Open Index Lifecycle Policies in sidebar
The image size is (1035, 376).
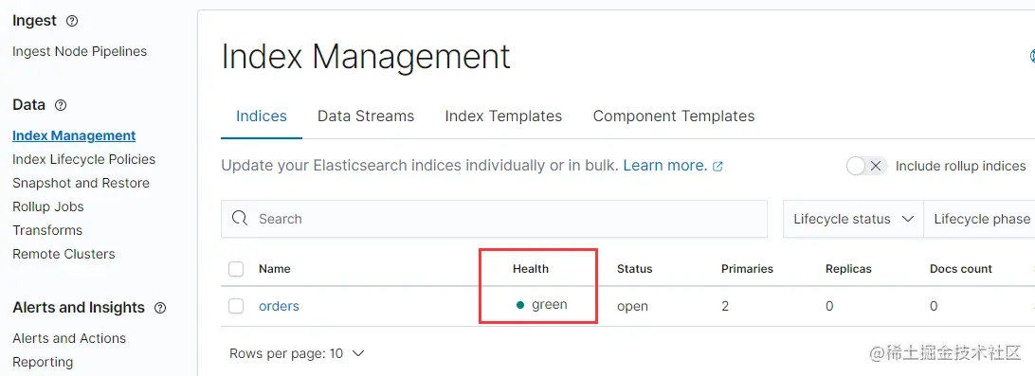(83, 160)
